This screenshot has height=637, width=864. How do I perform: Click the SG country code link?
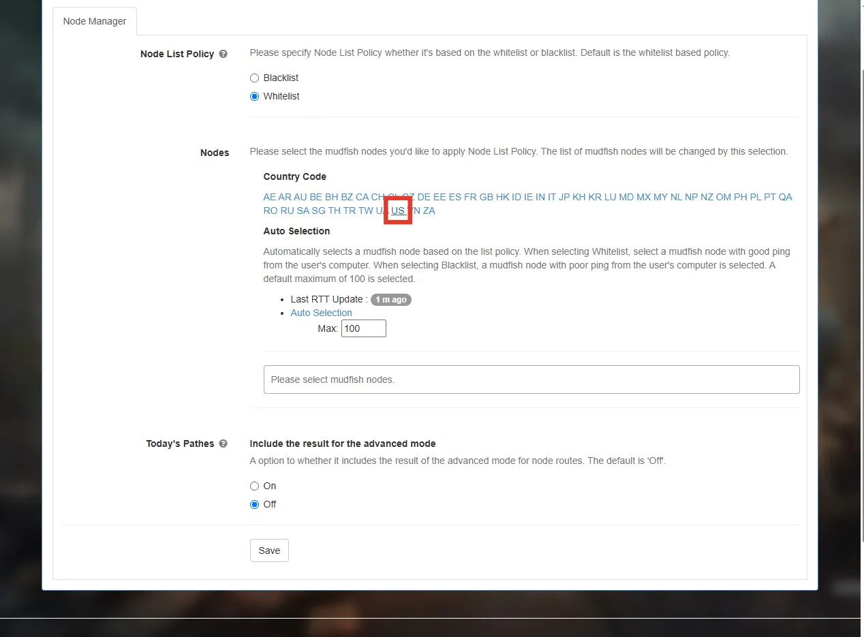click(x=319, y=211)
